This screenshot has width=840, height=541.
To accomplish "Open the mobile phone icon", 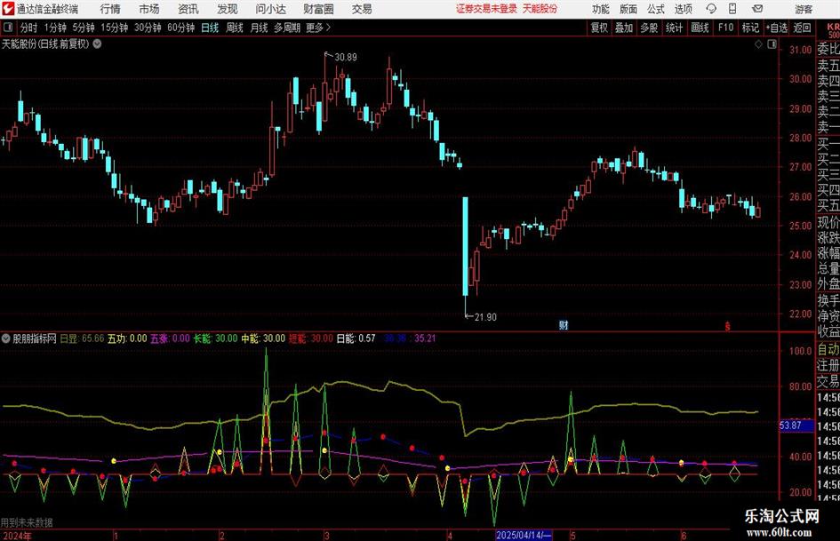I will 732,9.
